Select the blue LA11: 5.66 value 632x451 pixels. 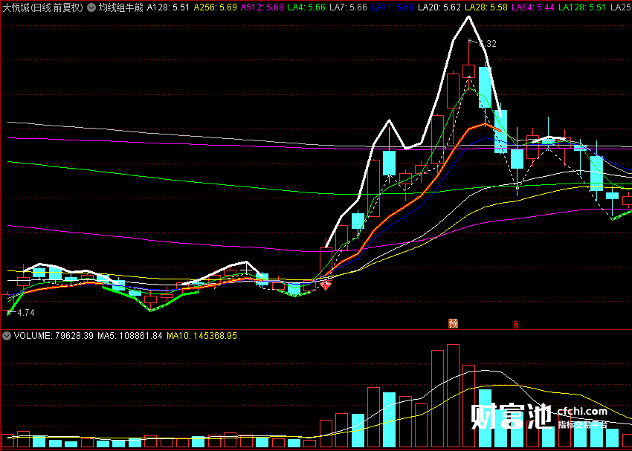393,7
